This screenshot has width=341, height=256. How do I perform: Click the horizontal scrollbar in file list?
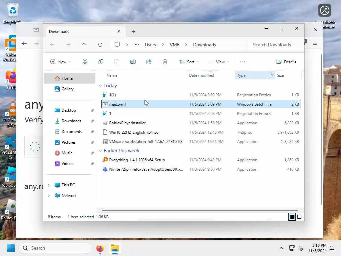[x=200, y=210]
